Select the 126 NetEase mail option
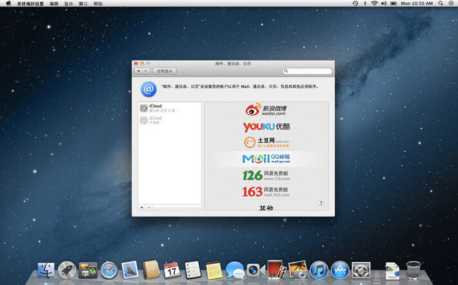The width and height of the screenshot is (458, 285). [266, 175]
